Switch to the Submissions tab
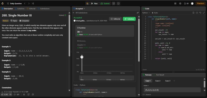The image size is (207, 98). [43, 9]
